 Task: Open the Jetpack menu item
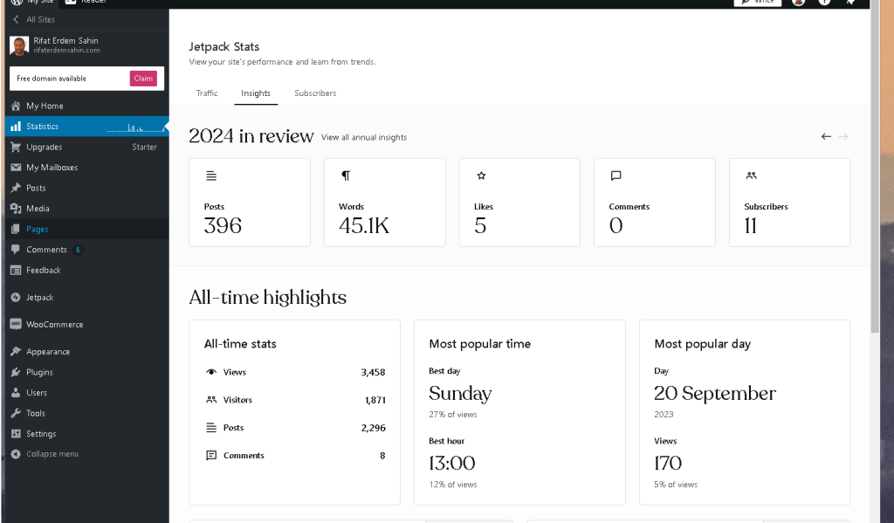[86, 298]
